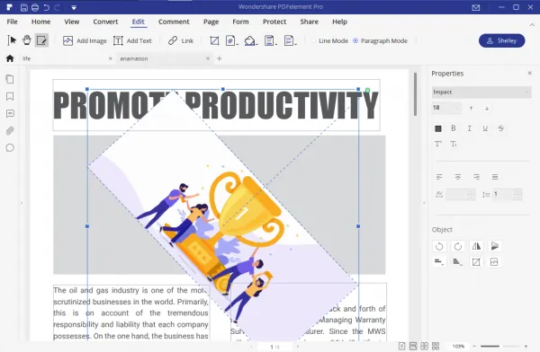Open the File menu
Viewport: 540px width, 352px height.
[x=12, y=22]
